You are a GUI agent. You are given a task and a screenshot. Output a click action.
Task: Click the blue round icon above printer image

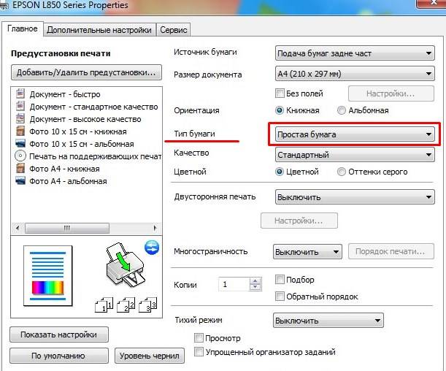(152, 247)
